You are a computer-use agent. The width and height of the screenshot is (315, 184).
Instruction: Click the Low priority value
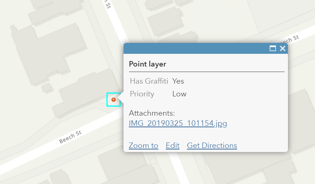pos(179,94)
